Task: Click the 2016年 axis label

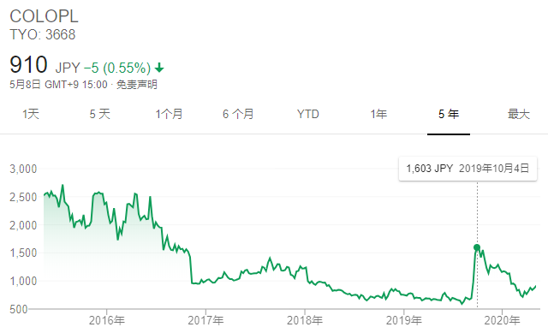Action: click(106, 320)
